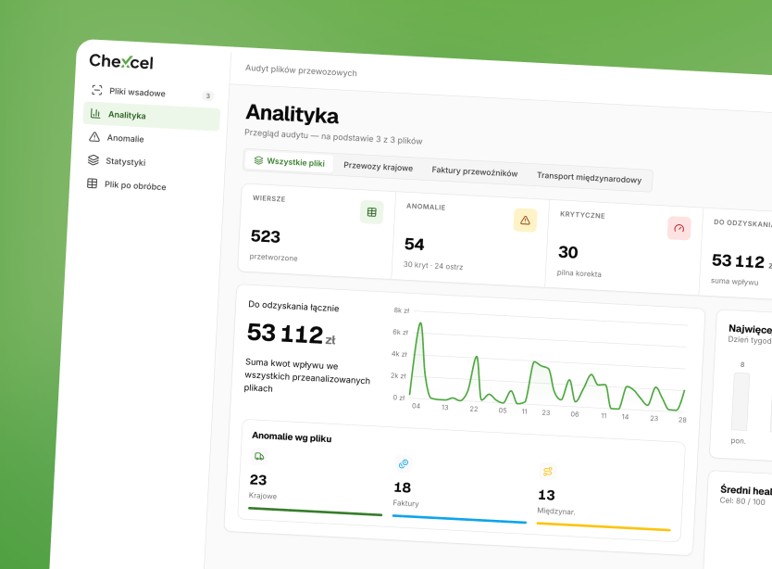Open Pliki wsadowe in sidebar
The height and width of the screenshot is (569, 772).
152,93
